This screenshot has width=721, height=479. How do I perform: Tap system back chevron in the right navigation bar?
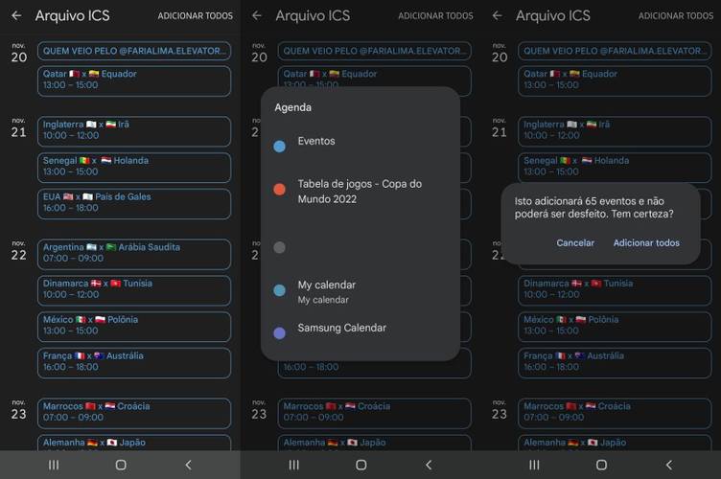pos(668,465)
